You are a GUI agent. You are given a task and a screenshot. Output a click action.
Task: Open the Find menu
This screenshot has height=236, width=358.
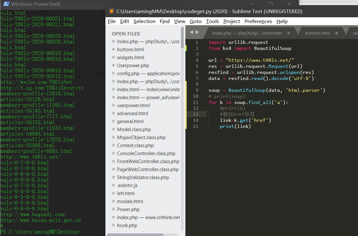(x=165, y=21)
